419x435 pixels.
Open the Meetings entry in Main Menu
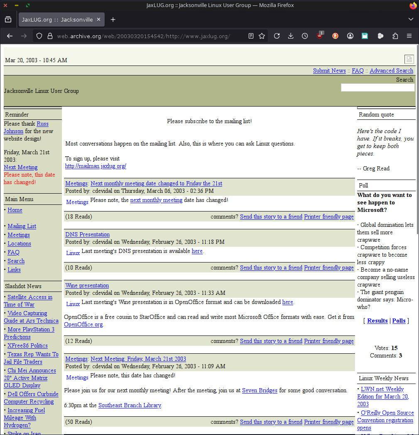(19, 235)
